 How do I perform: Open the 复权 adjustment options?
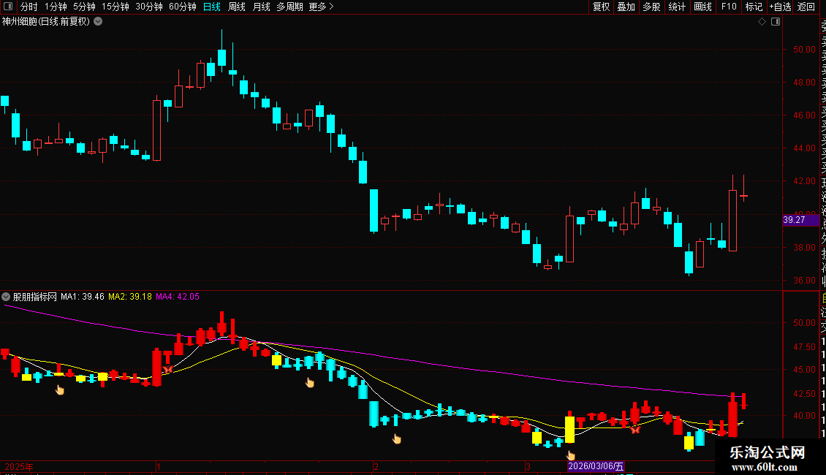click(x=601, y=7)
